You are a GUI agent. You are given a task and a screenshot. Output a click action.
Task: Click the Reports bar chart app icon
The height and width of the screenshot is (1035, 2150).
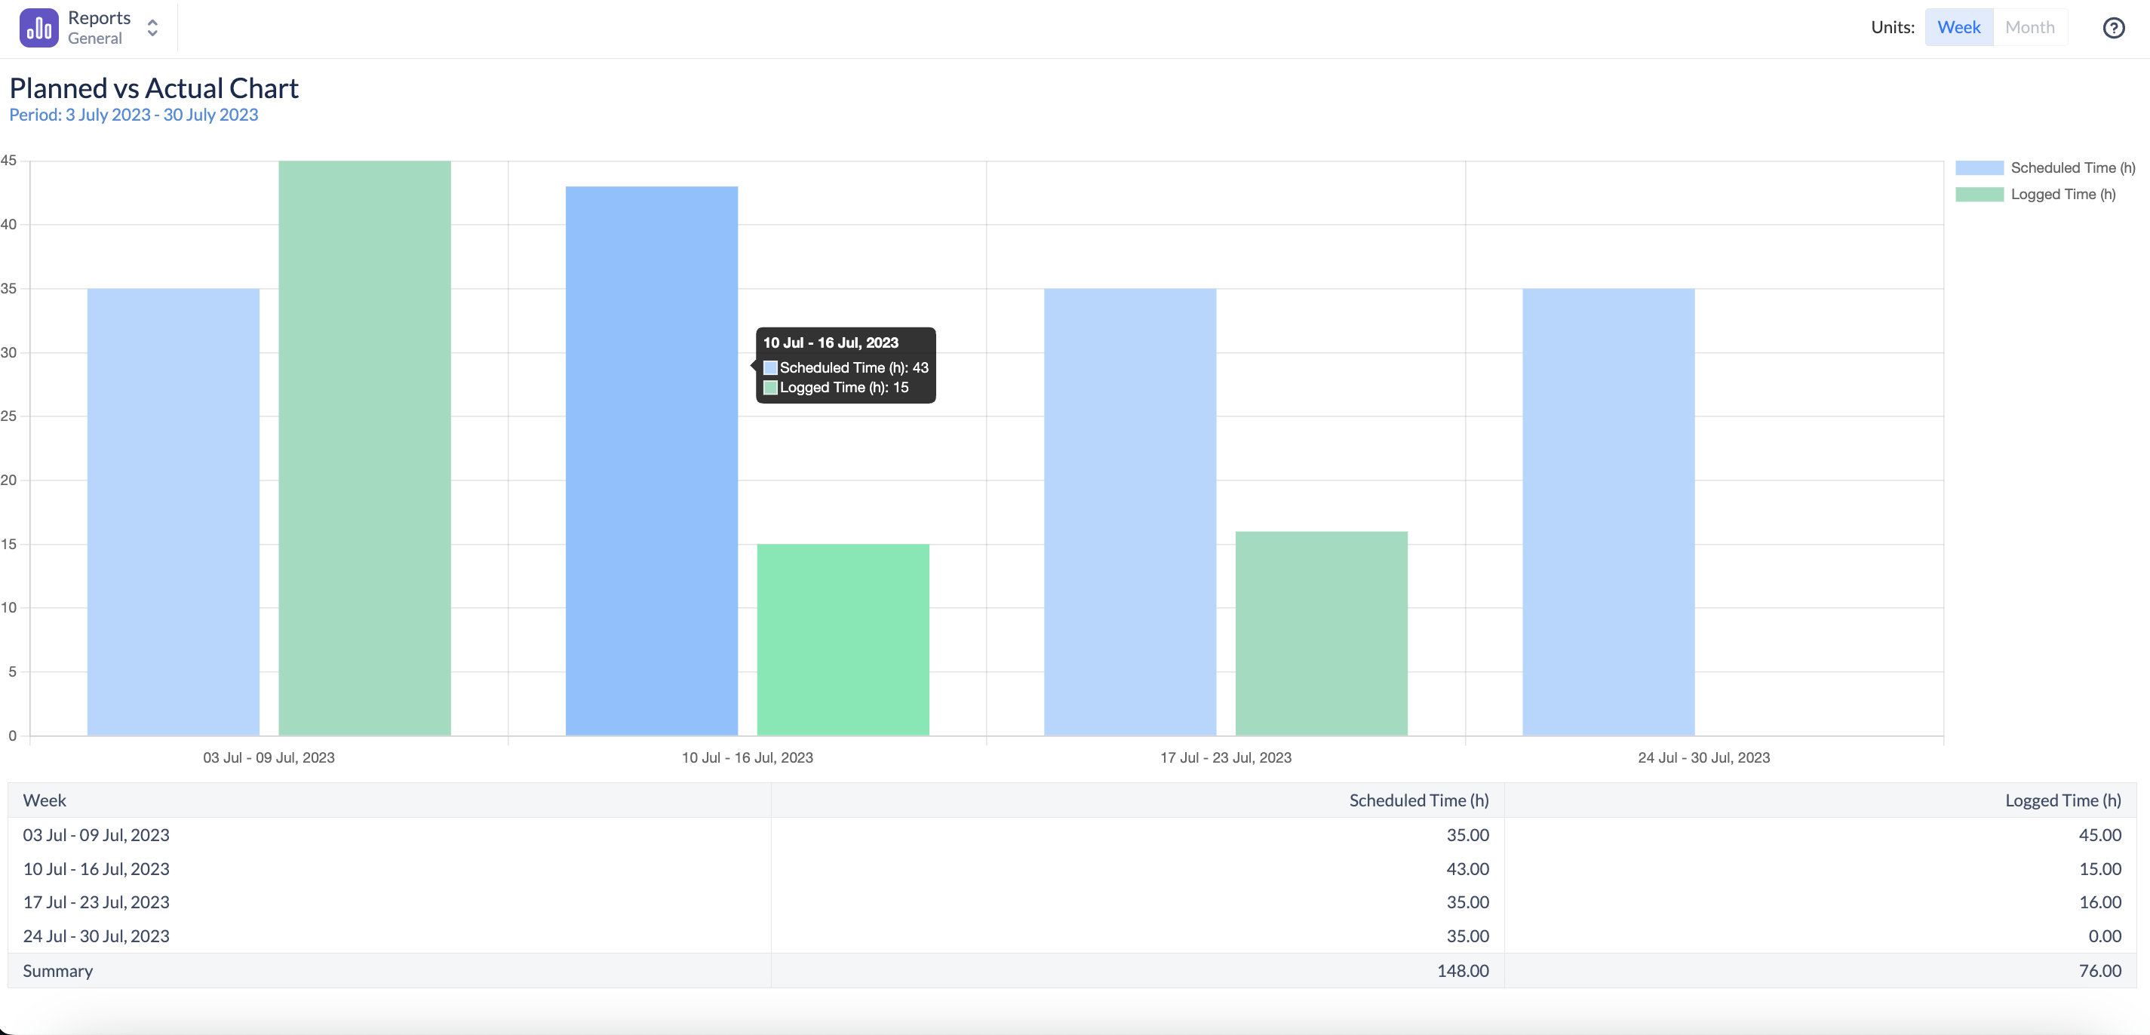coord(38,28)
